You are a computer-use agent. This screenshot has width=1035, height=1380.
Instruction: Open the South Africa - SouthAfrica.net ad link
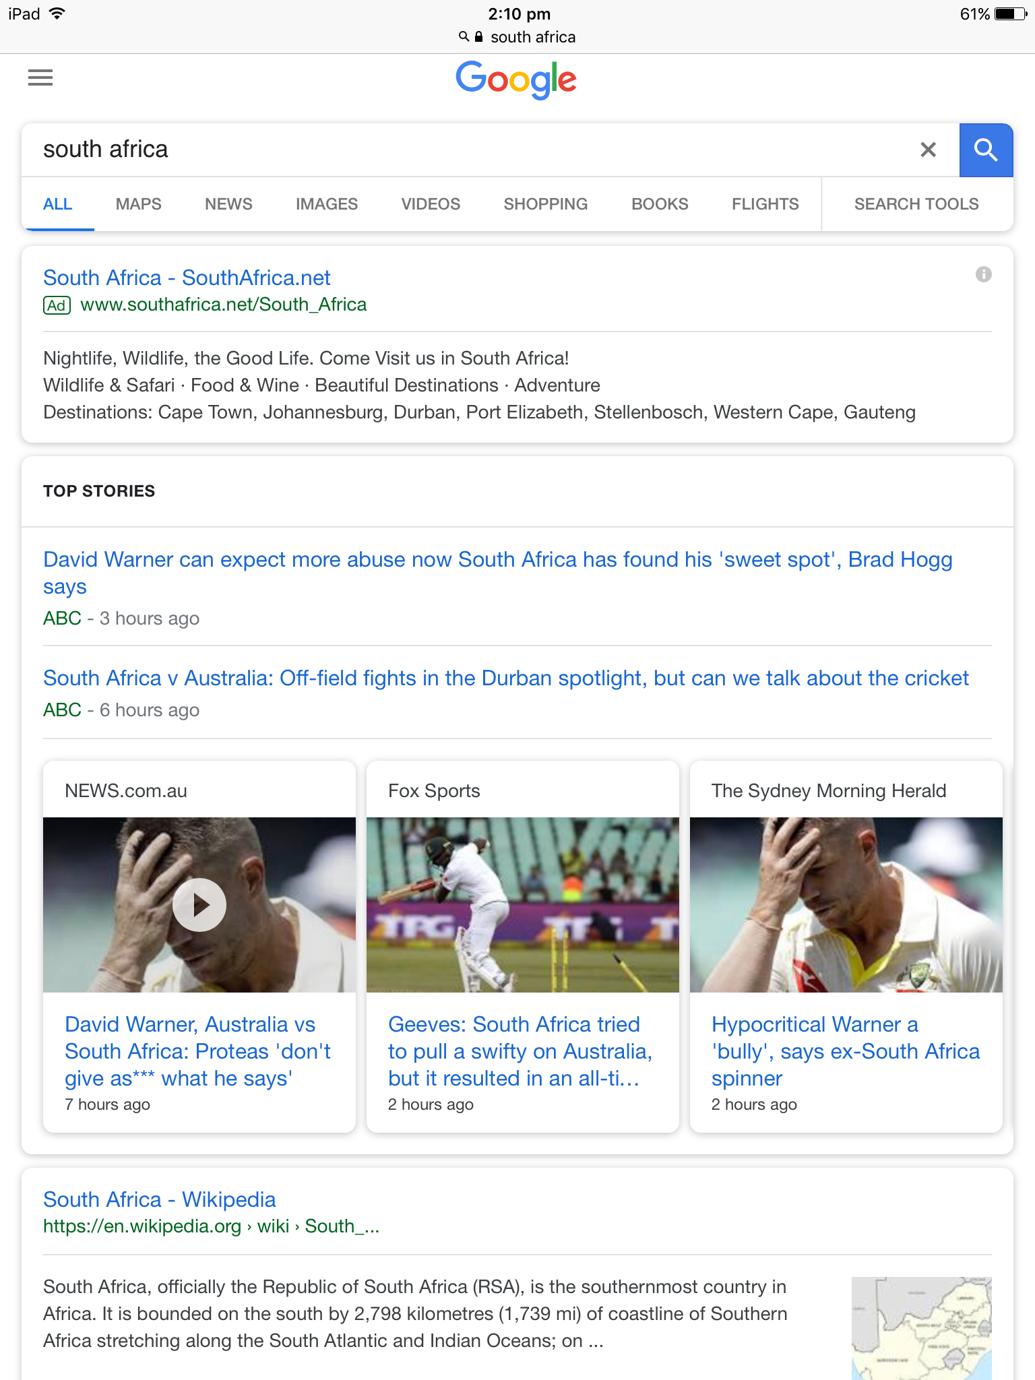(187, 278)
